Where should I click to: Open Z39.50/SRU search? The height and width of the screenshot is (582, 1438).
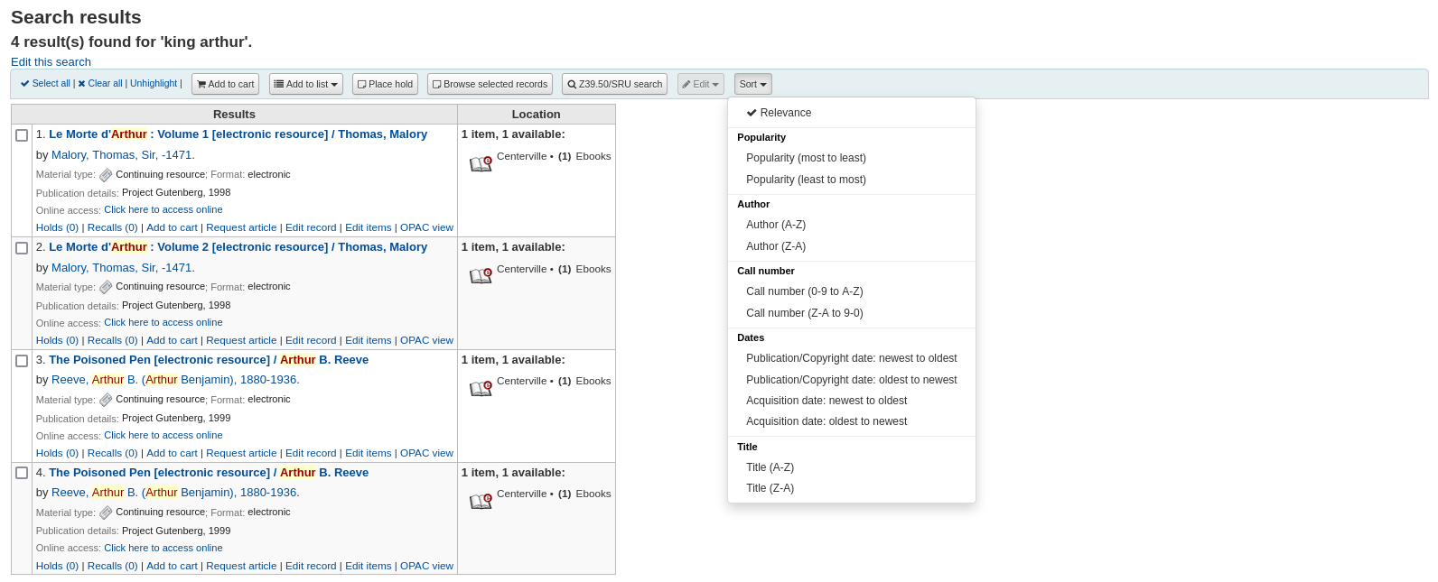614,84
